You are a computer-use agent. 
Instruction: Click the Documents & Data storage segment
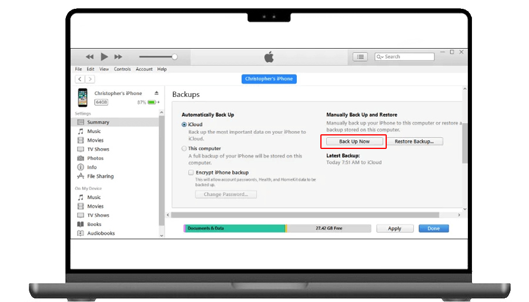click(x=236, y=228)
